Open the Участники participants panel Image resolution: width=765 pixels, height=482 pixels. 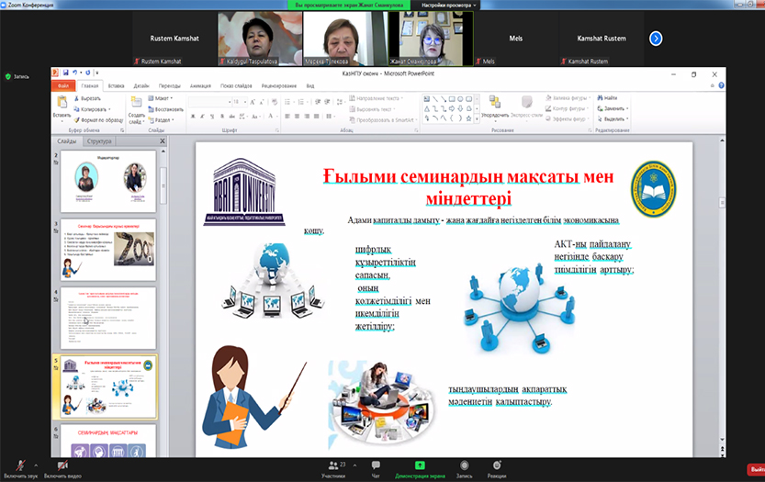[x=332, y=468]
